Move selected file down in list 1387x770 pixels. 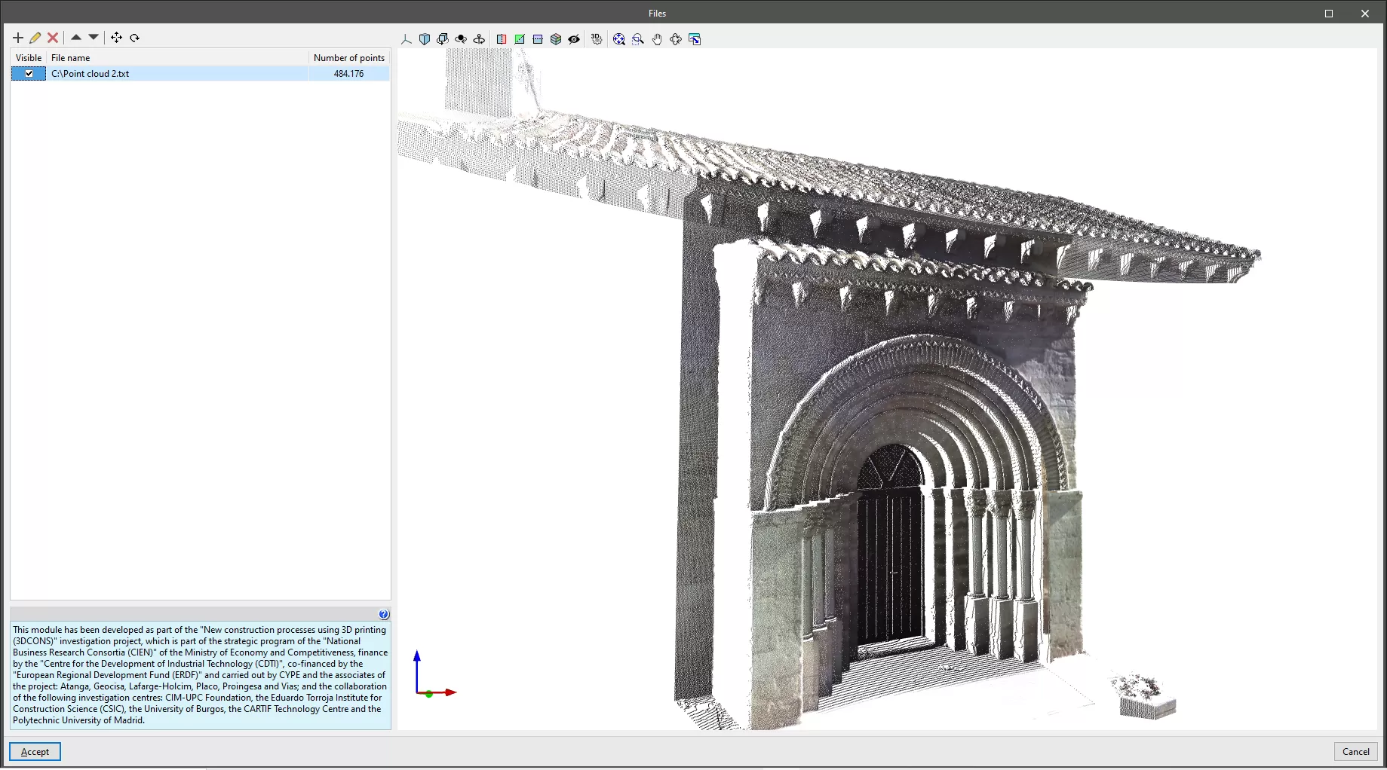click(x=94, y=37)
